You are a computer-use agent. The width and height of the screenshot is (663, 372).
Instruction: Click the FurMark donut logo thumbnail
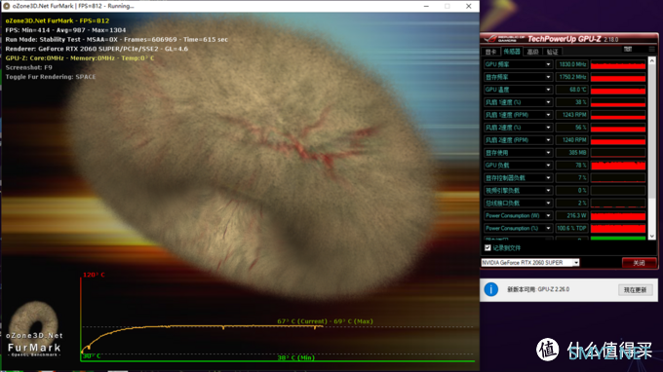(34, 322)
